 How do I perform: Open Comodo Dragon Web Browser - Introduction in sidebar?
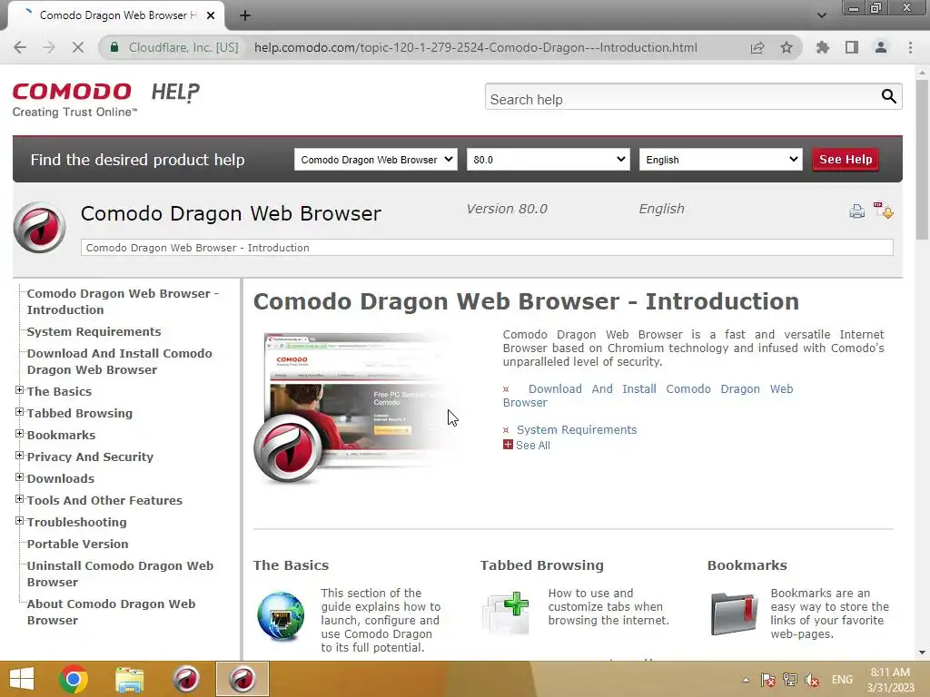(x=123, y=301)
